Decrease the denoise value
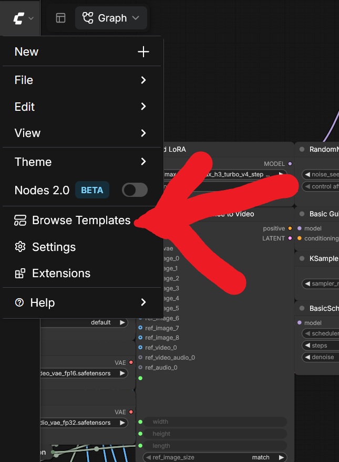 pos(307,357)
